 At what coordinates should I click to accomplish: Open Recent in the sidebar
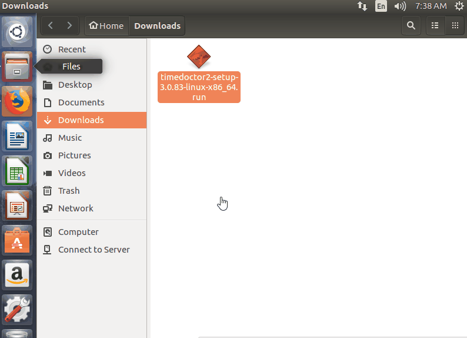point(92,49)
